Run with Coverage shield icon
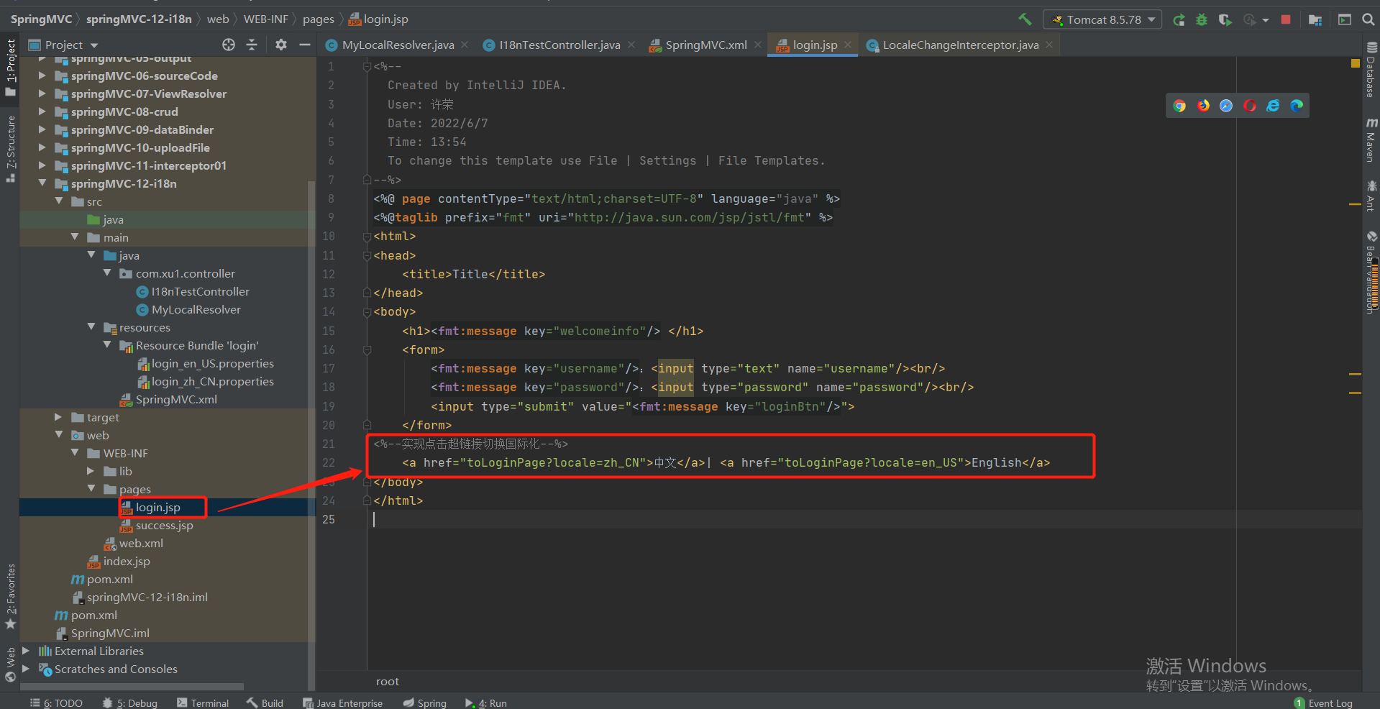This screenshot has width=1380, height=709. click(x=1225, y=19)
